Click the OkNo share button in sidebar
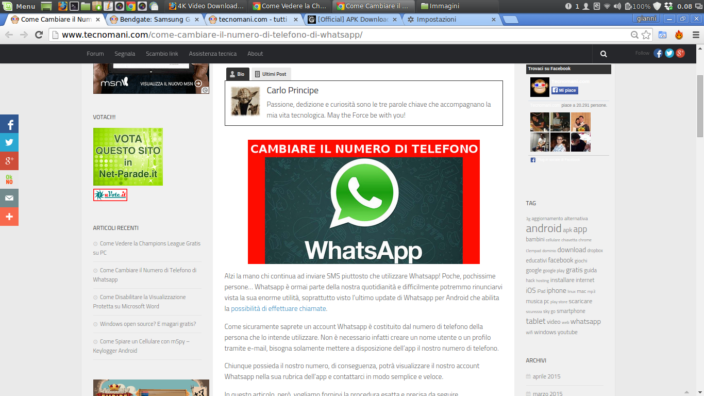Screen dimensions: 704x396 (9, 179)
